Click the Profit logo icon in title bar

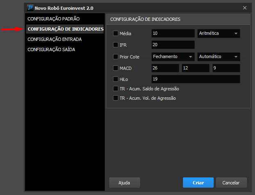[x=30, y=8]
